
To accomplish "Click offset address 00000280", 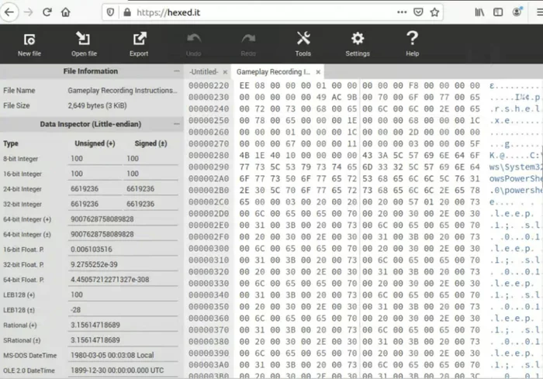I will (x=209, y=156).
